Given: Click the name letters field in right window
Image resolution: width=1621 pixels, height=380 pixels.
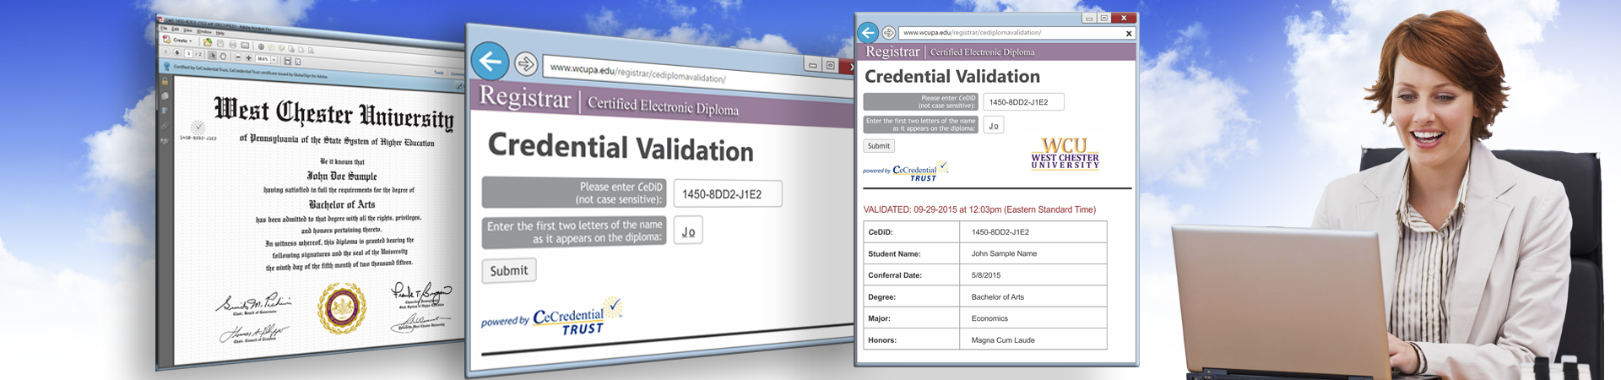Looking at the screenshot, I should coord(994,126).
